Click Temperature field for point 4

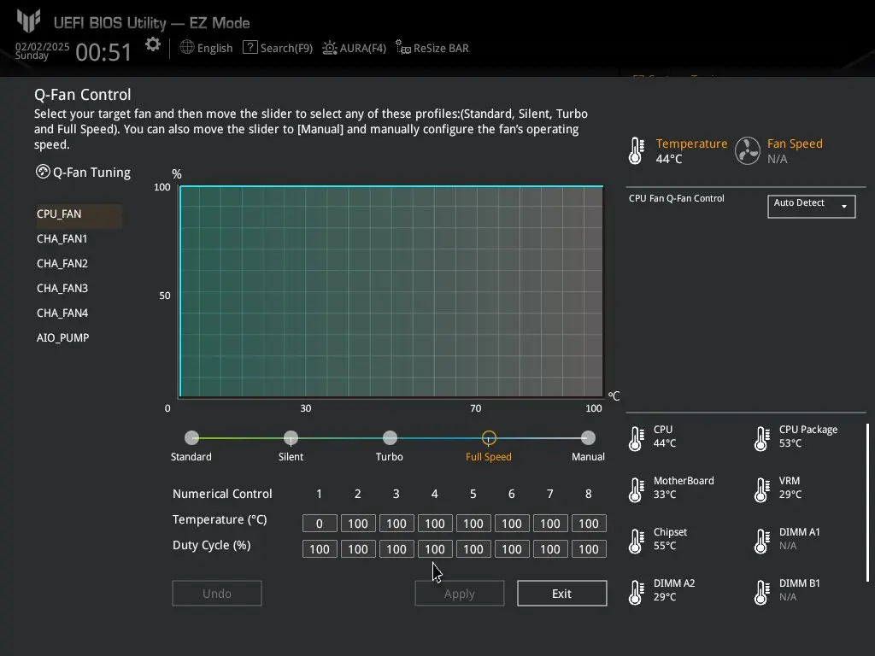point(435,524)
